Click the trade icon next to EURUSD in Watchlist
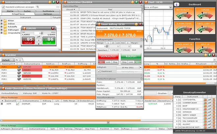 pyautogui.click(x=19, y=67)
